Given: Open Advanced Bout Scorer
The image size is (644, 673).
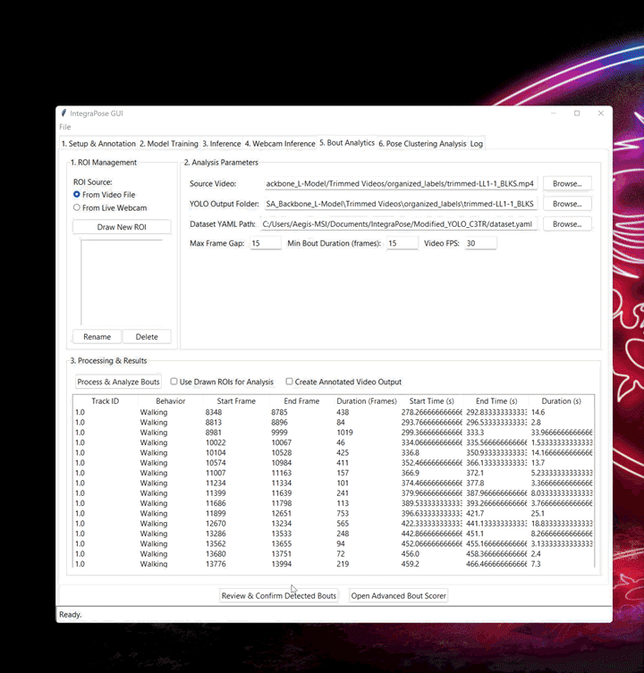Looking at the screenshot, I should [398, 596].
